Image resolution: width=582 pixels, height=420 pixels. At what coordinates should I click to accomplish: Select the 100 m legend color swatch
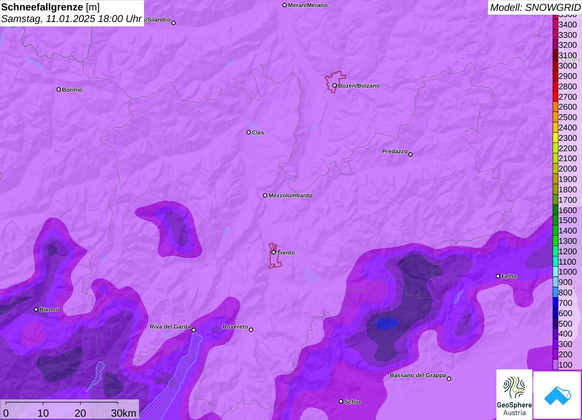click(x=555, y=365)
